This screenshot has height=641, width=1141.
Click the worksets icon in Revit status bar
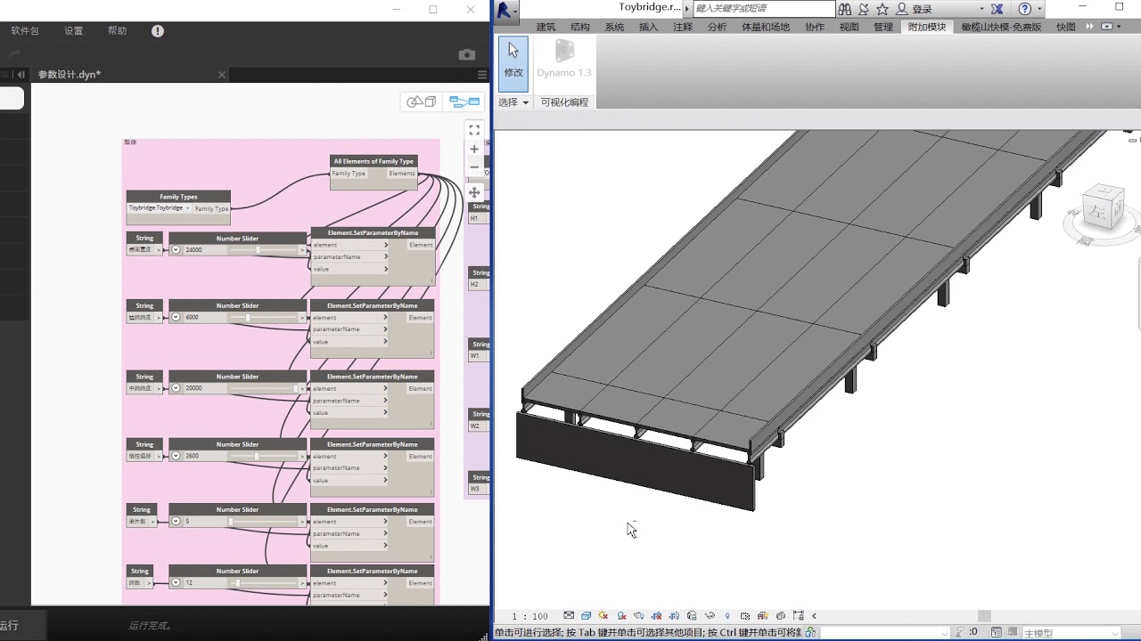click(x=809, y=632)
